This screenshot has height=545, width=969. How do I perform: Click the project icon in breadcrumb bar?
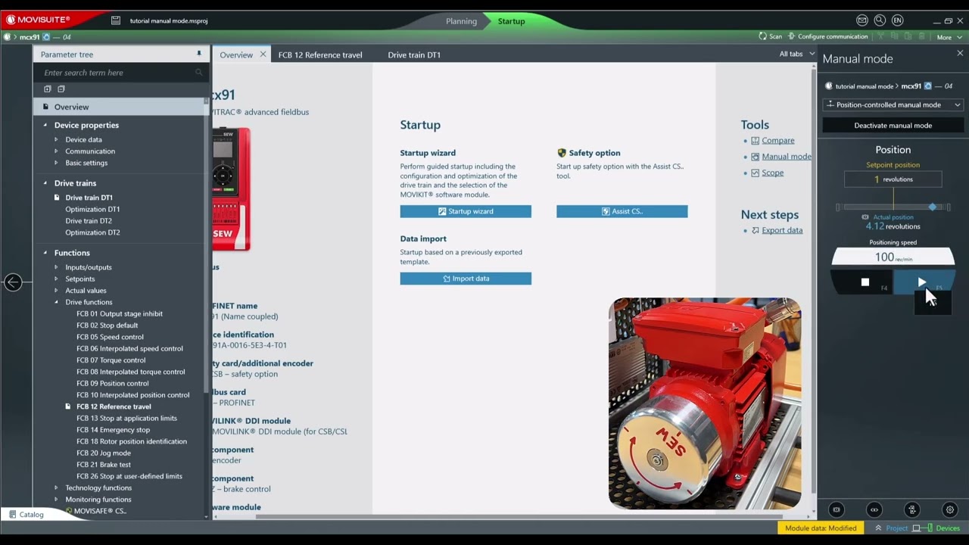(8, 36)
